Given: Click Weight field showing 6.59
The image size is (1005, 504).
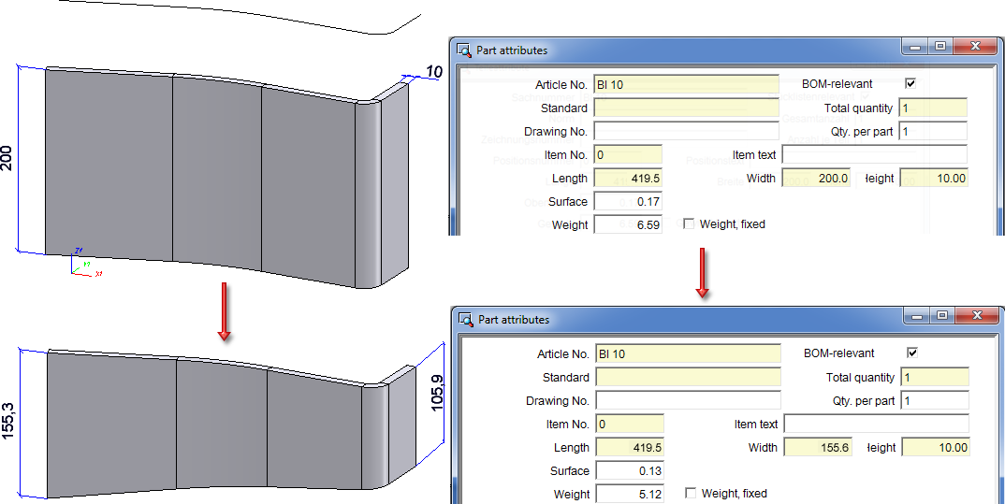Looking at the screenshot, I should [x=628, y=224].
